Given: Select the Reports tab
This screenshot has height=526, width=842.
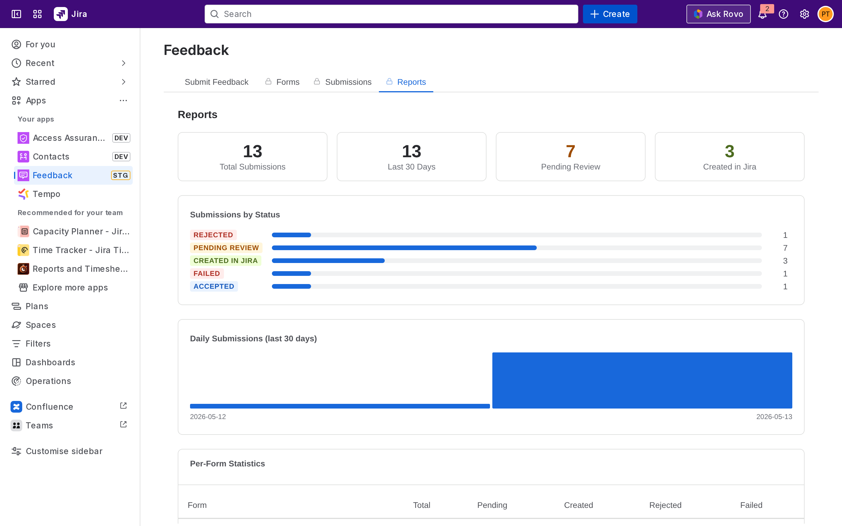Looking at the screenshot, I should coord(406,82).
